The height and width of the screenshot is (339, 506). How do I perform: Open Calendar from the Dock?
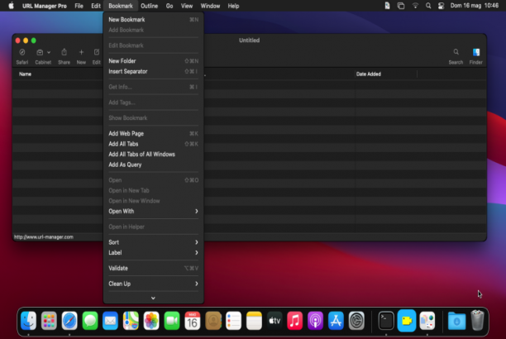[193, 321]
